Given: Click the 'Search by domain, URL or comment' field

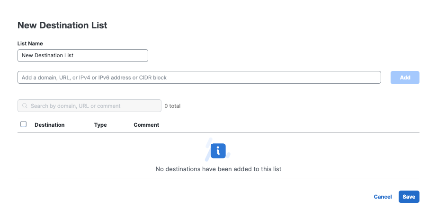Looking at the screenshot, I should (89, 106).
